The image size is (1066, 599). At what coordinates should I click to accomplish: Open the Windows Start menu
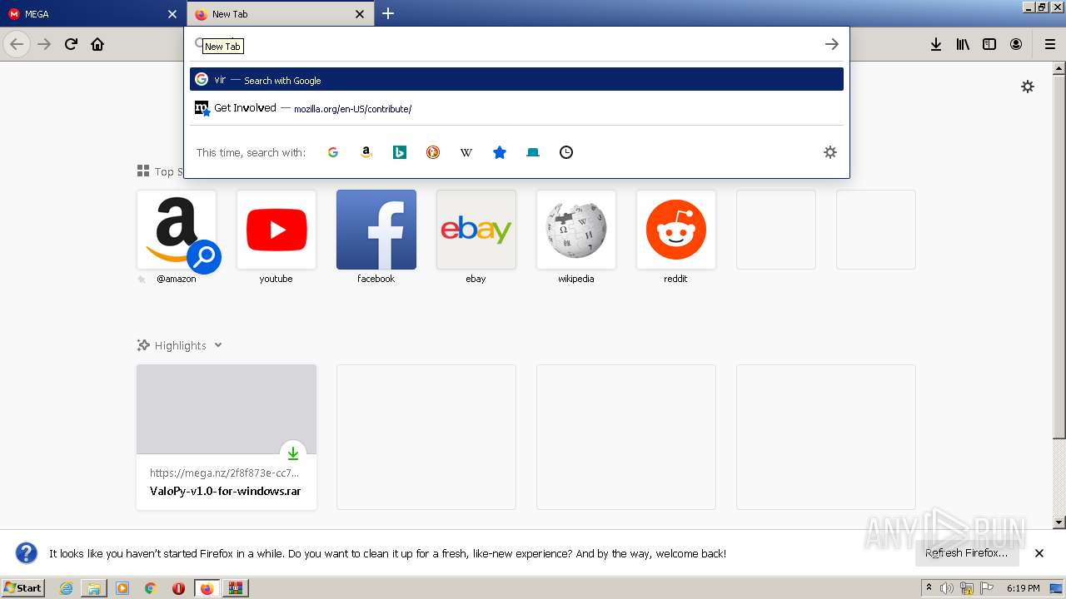click(22, 587)
